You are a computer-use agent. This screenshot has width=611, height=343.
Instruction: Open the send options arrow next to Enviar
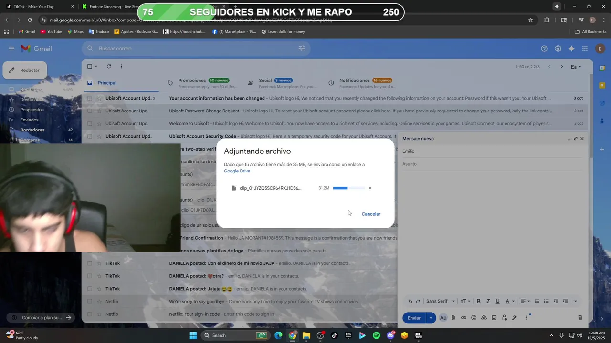coord(431,318)
